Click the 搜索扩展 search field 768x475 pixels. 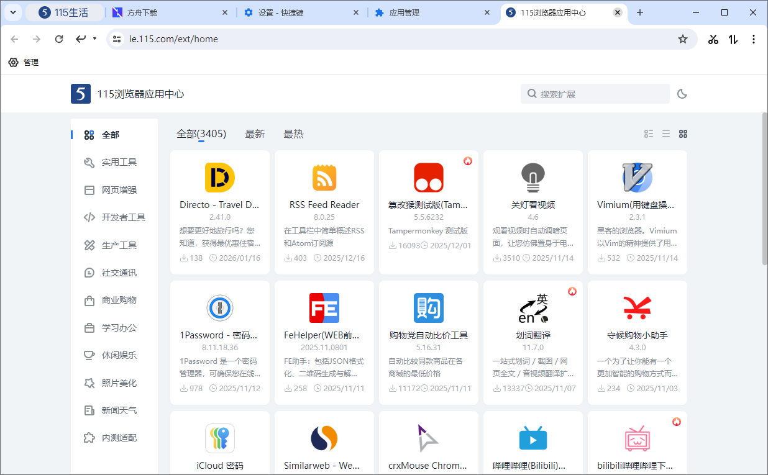tap(595, 94)
